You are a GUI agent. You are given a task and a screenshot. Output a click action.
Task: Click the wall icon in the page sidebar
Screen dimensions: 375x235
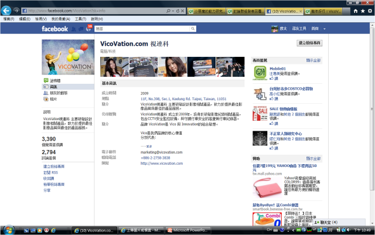pyautogui.click(x=46, y=80)
